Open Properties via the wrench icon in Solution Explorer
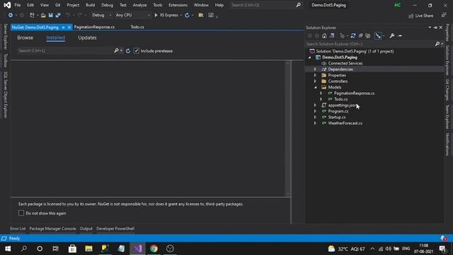This screenshot has height=255, width=453. (x=391, y=36)
